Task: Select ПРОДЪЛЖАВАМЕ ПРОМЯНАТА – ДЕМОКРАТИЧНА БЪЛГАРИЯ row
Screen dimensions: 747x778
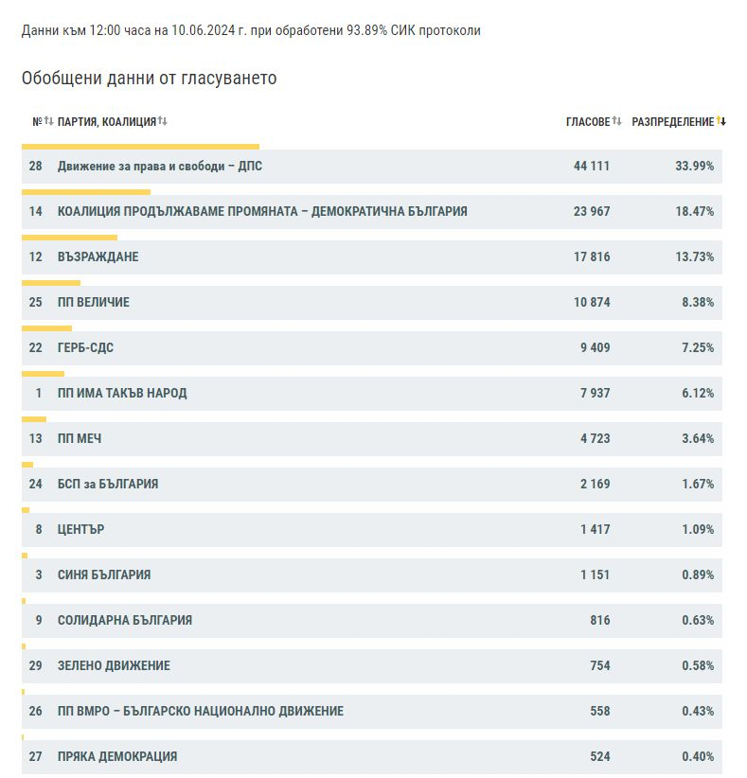Action: coord(372,212)
